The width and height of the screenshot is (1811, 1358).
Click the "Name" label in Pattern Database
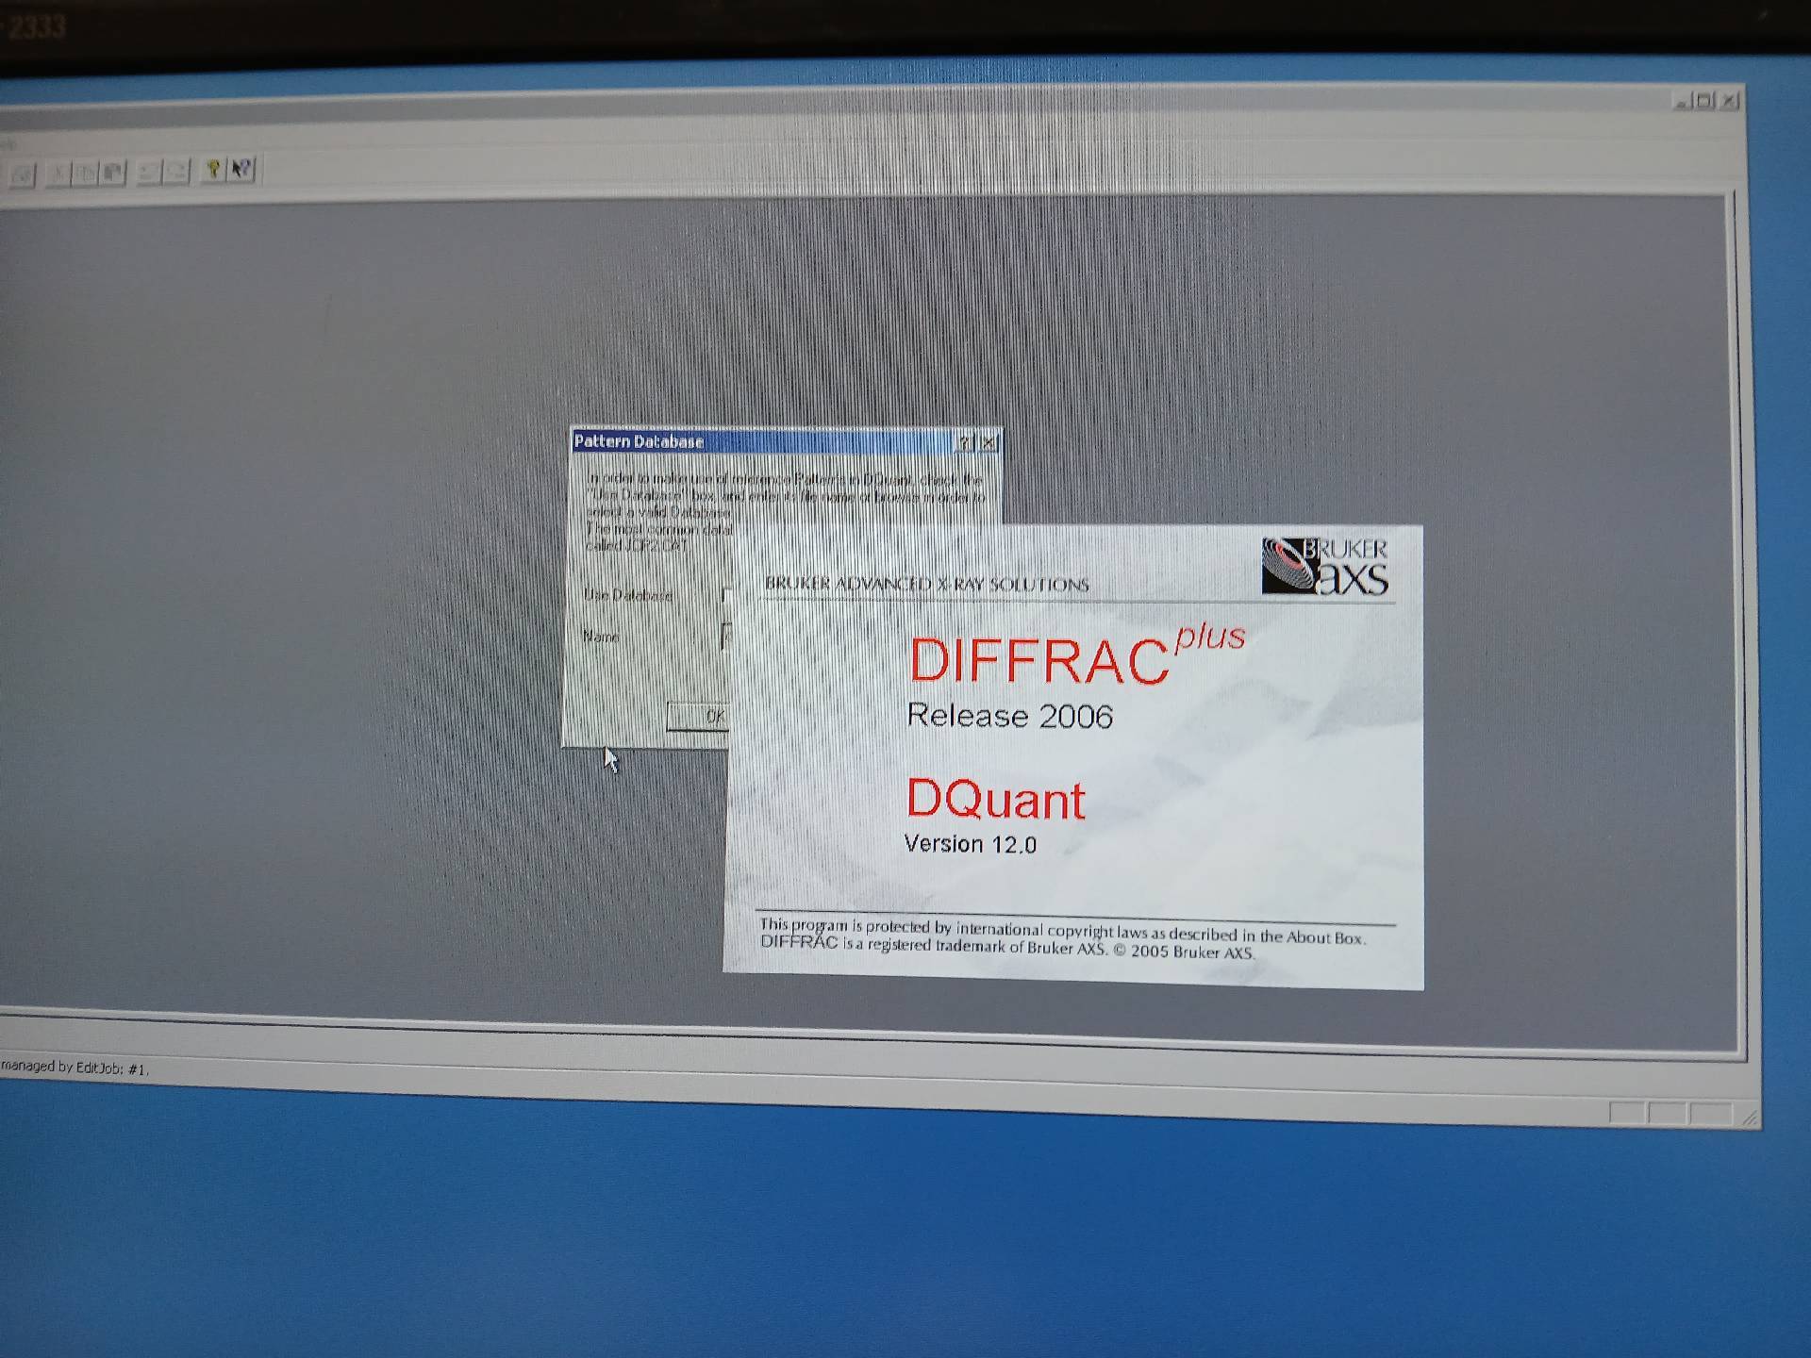pyautogui.click(x=601, y=637)
